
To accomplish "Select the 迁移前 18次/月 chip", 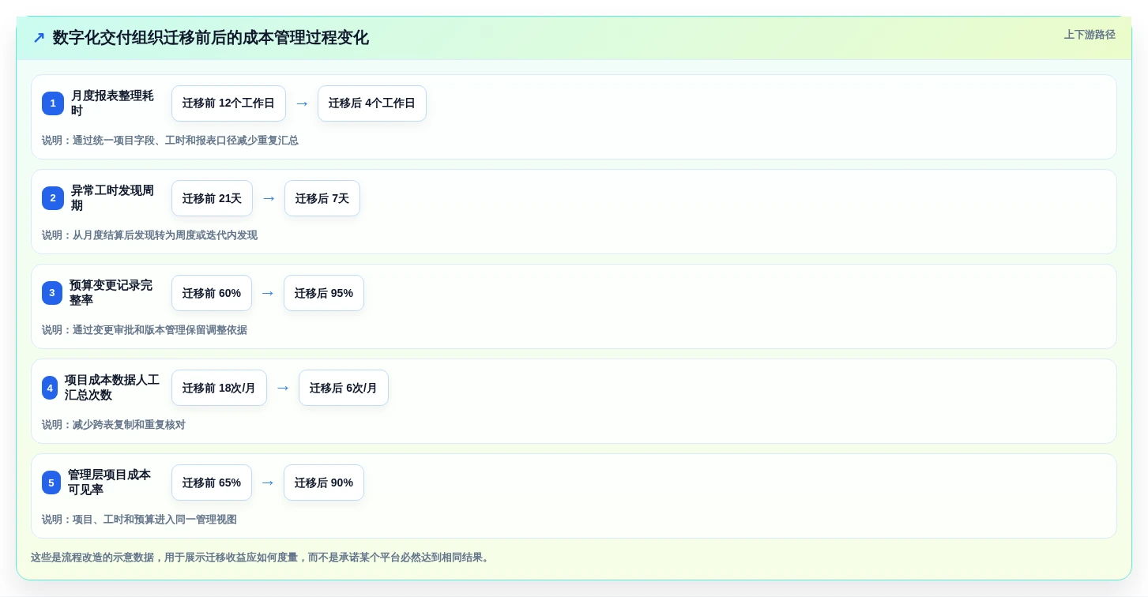I will (x=219, y=388).
